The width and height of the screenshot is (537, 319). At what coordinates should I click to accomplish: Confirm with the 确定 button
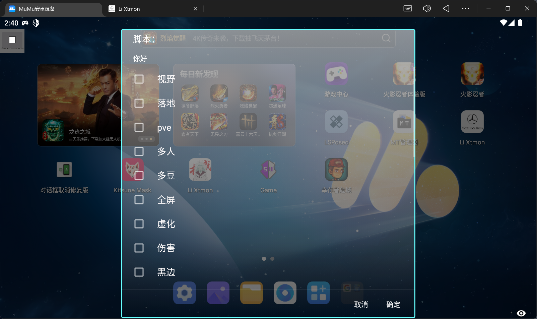[393, 305]
